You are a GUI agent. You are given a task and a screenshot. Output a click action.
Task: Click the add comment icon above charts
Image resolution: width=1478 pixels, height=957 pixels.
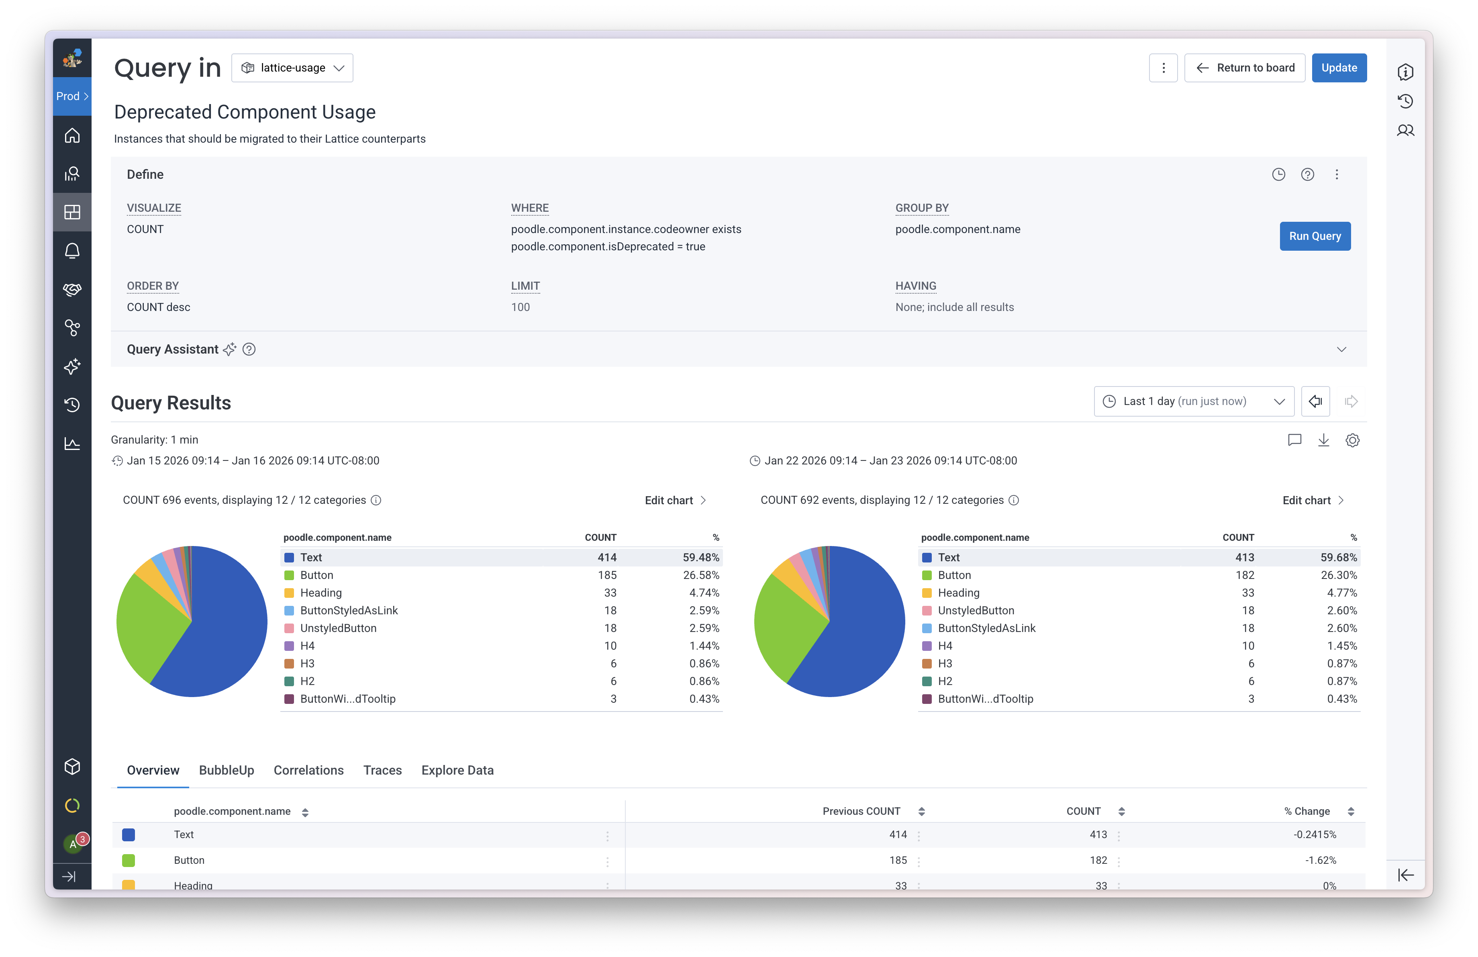(1294, 440)
